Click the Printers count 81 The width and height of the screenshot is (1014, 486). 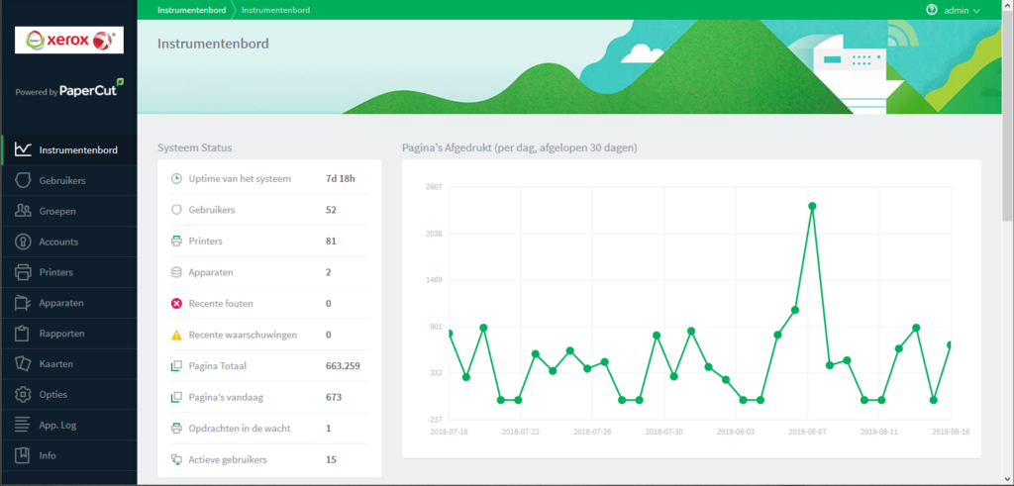(331, 242)
